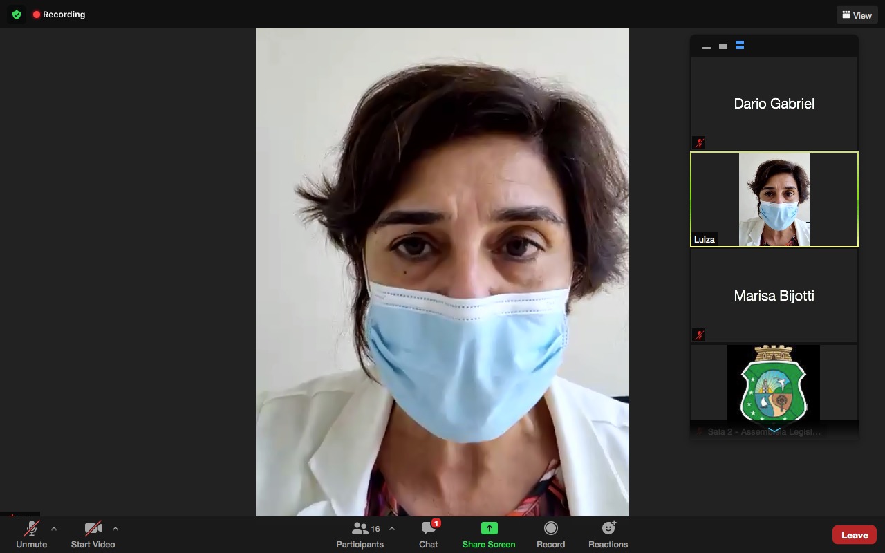Start Video using the camera icon
885x553 pixels.
click(x=93, y=534)
